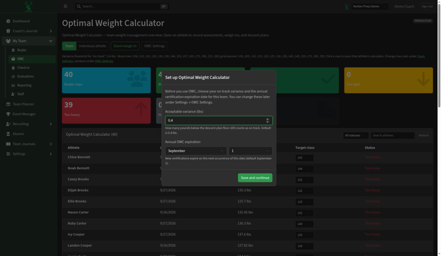Expand the Team Journals chevron

[x=51, y=144]
